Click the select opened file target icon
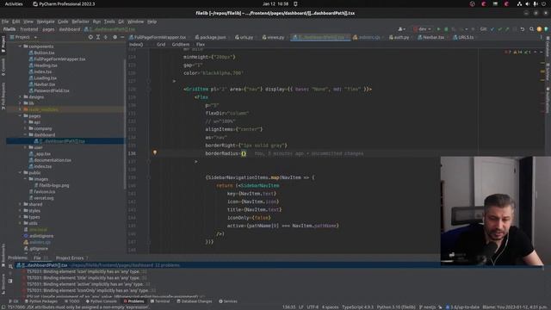The height and width of the screenshot is (310, 551). [90, 37]
